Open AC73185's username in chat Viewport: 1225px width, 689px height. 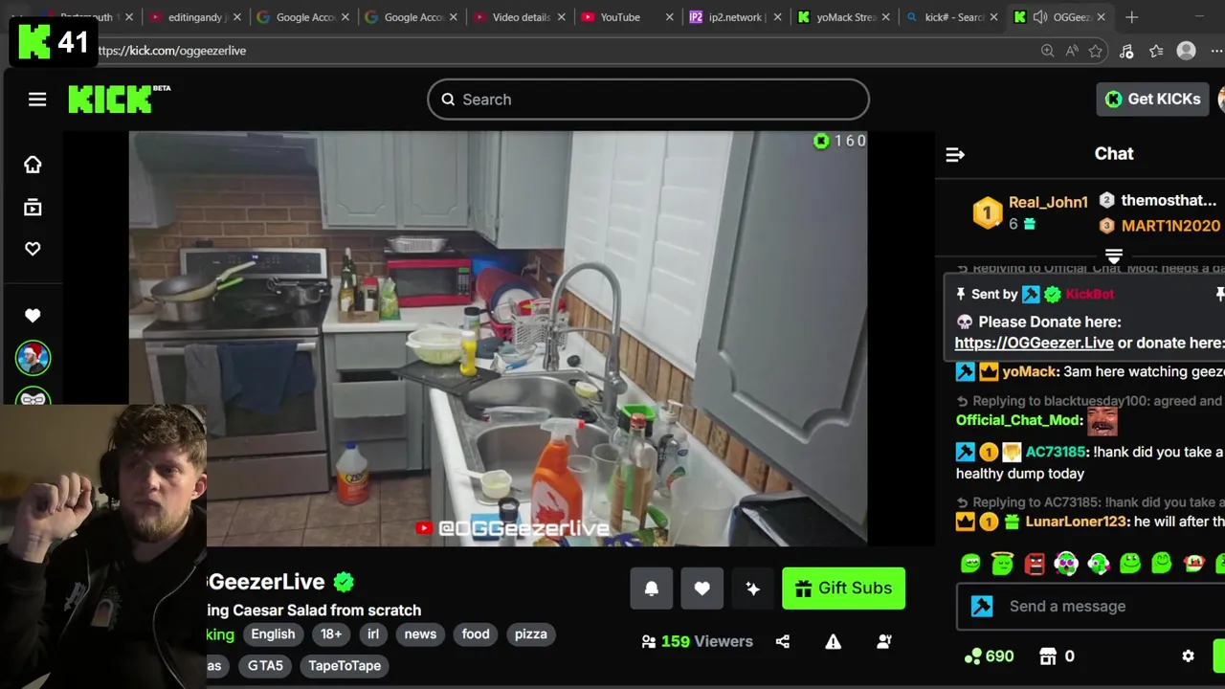tap(1055, 452)
